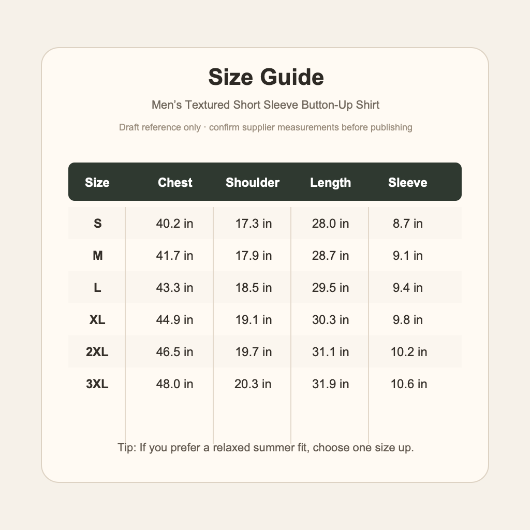Click the 43.3 in chest value
The height and width of the screenshot is (530, 530).
click(174, 288)
